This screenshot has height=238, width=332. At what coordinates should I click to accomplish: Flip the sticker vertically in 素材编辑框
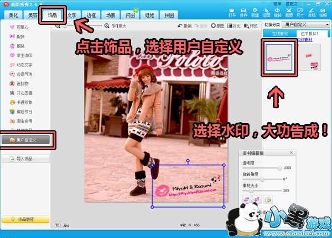[257, 199]
